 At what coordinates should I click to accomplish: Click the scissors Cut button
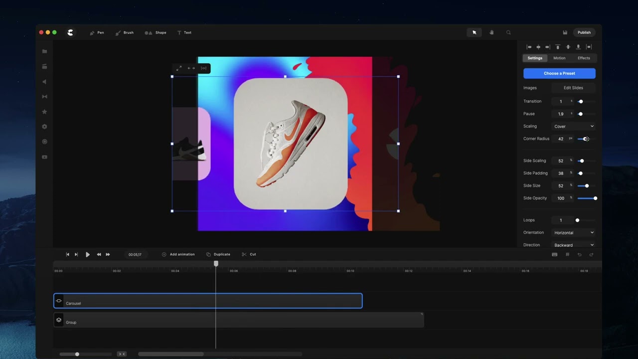point(249,254)
